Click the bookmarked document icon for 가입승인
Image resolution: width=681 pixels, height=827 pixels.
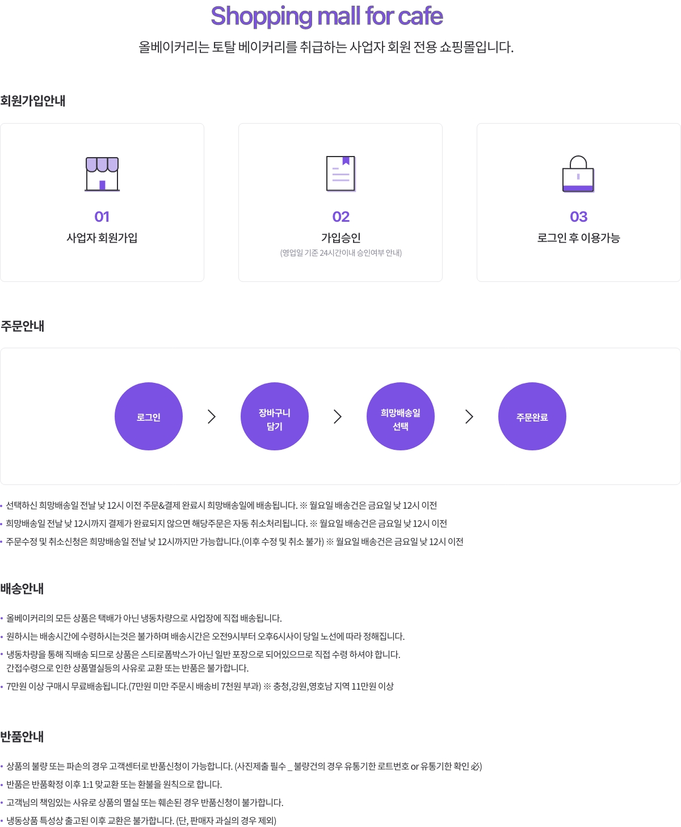[340, 174]
